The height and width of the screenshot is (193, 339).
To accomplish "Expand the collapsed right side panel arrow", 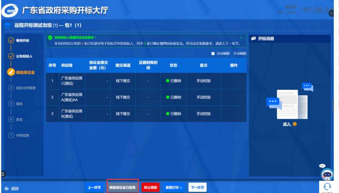I will [x=331, y=13].
